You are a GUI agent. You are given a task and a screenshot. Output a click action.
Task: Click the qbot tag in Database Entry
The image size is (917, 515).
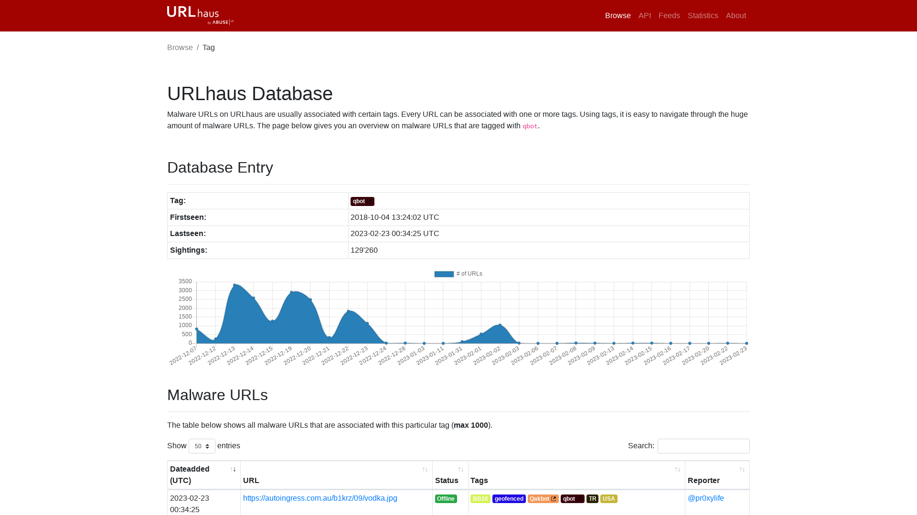(x=363, y=201)
